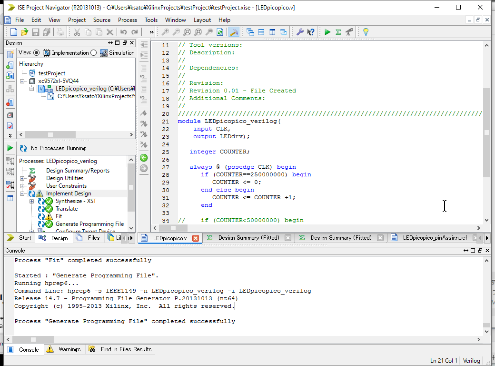Click green back arrow in editor sidebar
The height and width of the screenshot is (366, 495).
144,158
